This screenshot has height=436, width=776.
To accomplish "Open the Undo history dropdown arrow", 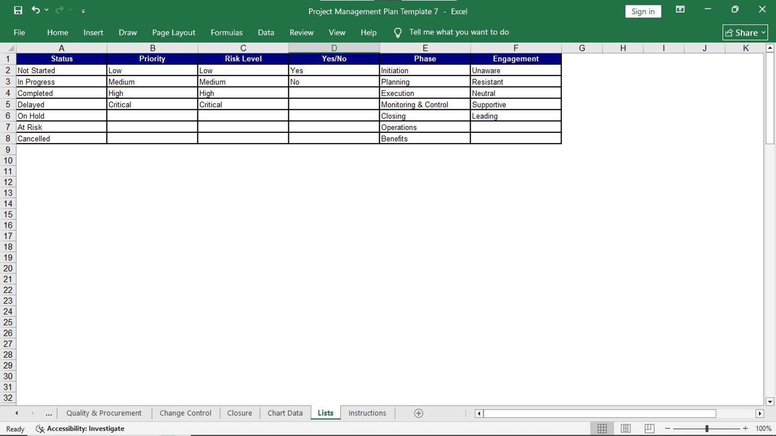I will tap(46, 10).
